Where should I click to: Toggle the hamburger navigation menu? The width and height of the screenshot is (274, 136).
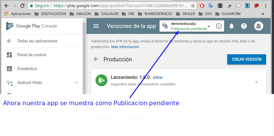click(96, 26)
